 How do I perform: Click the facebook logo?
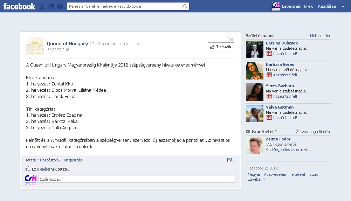click(x=19, y=6)
